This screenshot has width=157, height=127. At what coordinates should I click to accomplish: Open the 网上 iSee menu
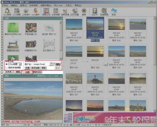pos(58,5)
